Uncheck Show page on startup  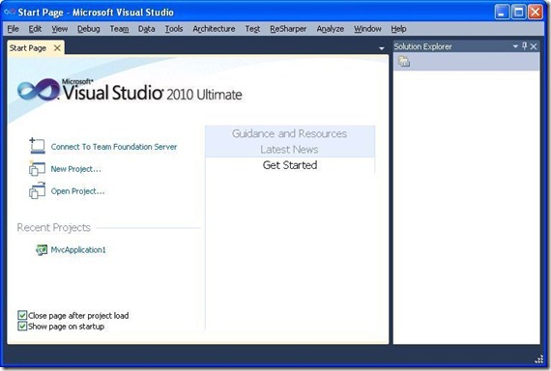pyautogui.click(x=22, y=327)
